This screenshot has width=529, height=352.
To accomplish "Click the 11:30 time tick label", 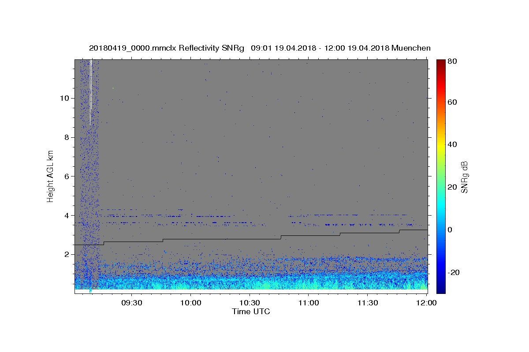I will [x=368, y=303].
